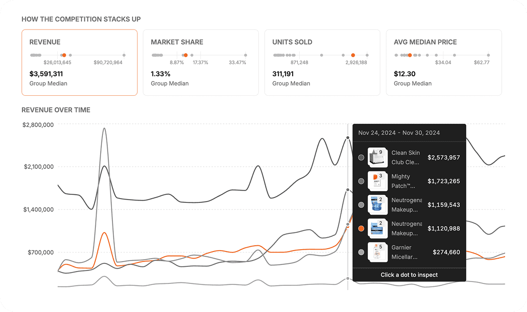Click the gray dot beside Mighty Patch
Viewport: 527px width, 312px height.
point(361,181)
